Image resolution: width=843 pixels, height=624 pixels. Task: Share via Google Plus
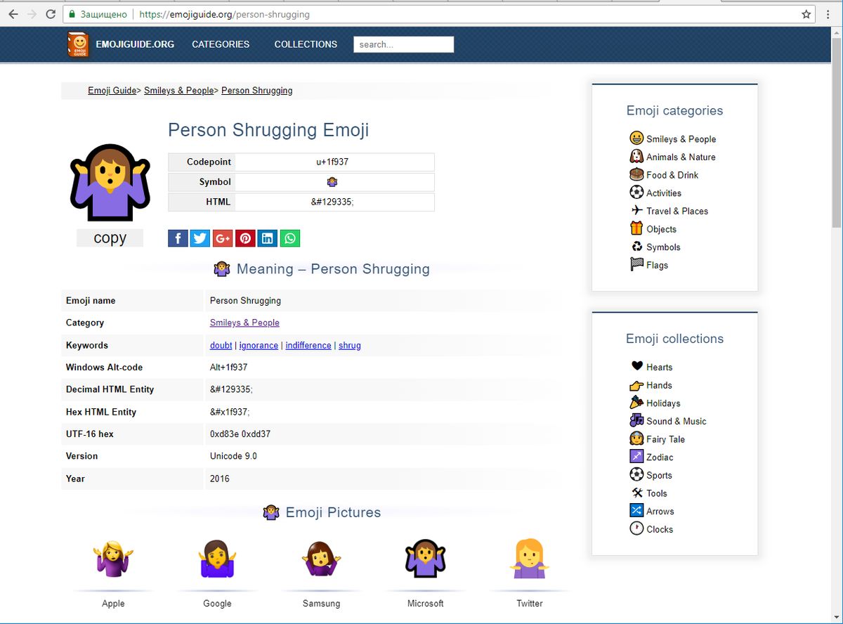pos(223,238)
